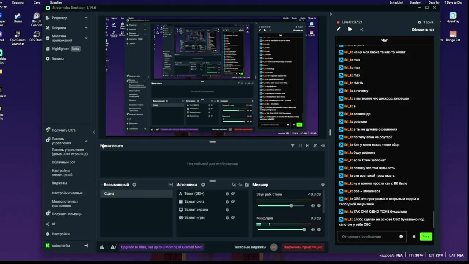469x264 pixels.
Task: Mute the Микр/доп channel
Action: click(313, 230)
